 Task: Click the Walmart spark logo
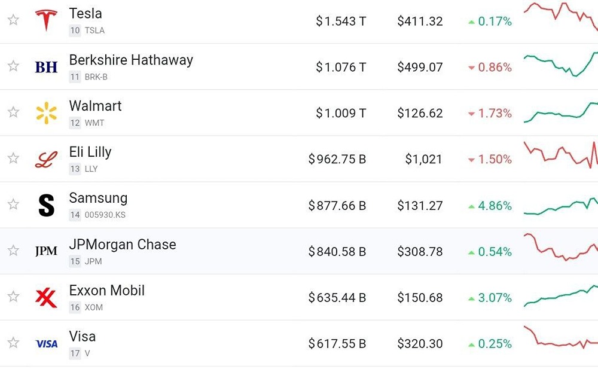46,113
